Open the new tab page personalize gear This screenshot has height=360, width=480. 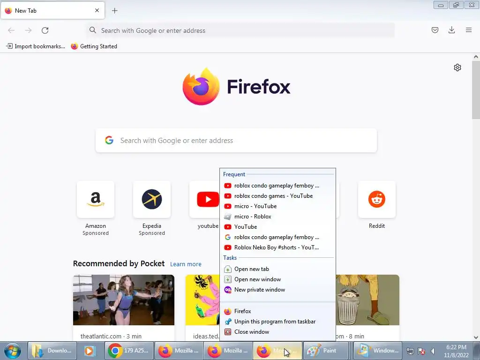(x=457, y=67)
